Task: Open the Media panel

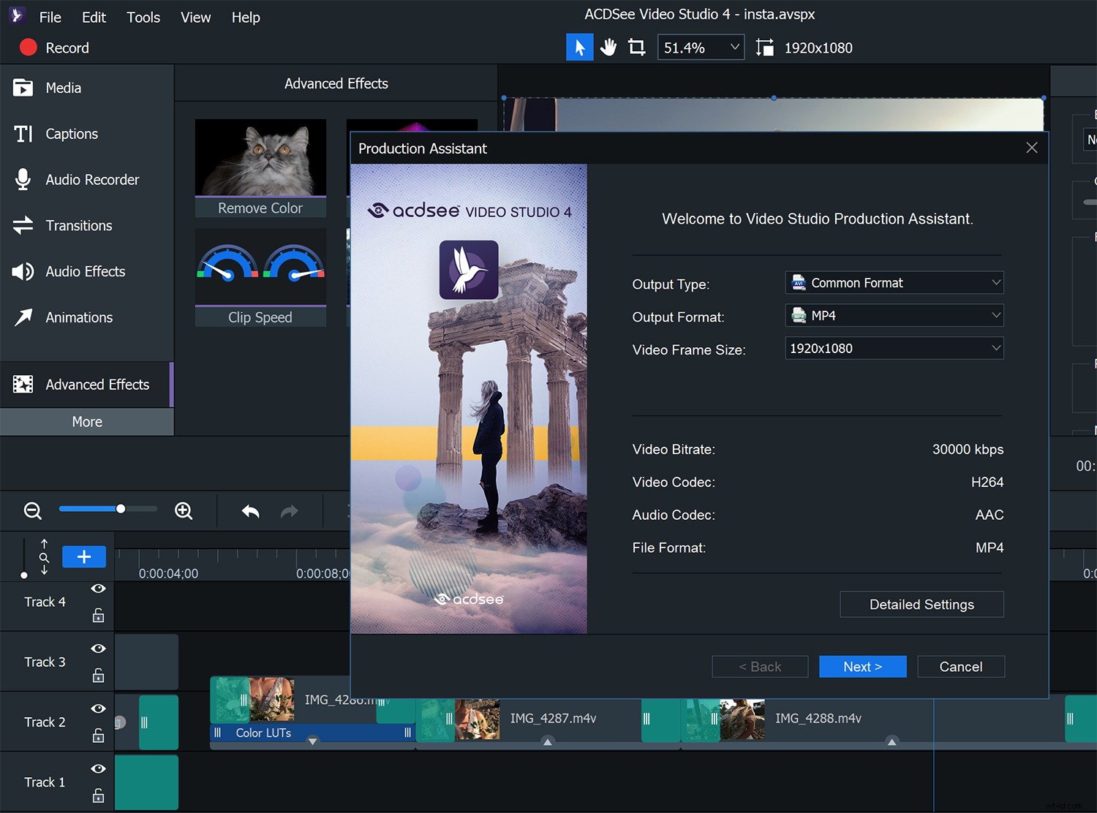Action: pyautogui.click(x=63, y=88)
